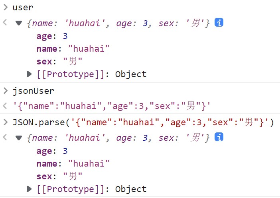280x198 pixels.
Task: Click the second 'age: 3' property
Action: click(52, 151)
